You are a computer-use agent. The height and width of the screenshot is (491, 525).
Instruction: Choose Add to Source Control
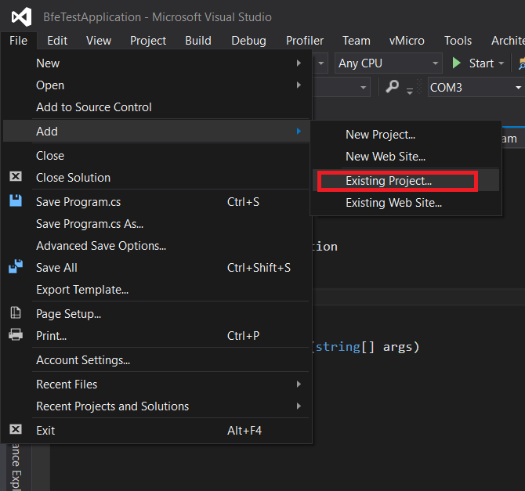tap(156, 107)
